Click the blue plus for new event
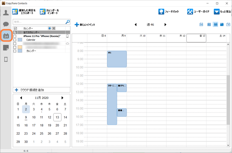This screenshot has width=232, height=153. (77, 25)
